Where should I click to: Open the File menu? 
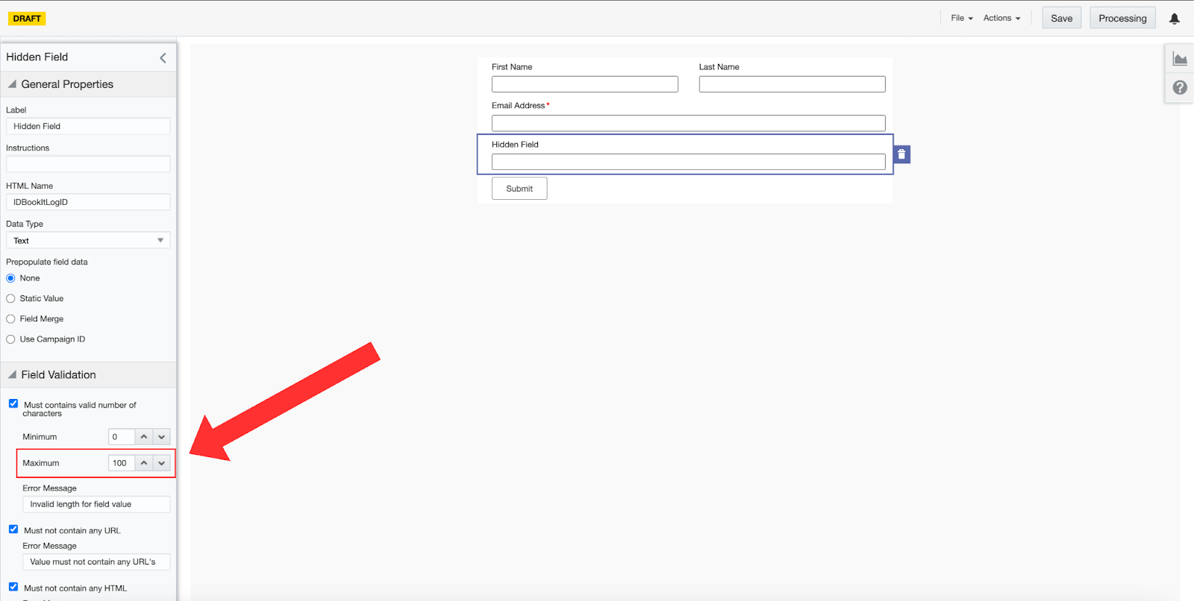[961, 18]
